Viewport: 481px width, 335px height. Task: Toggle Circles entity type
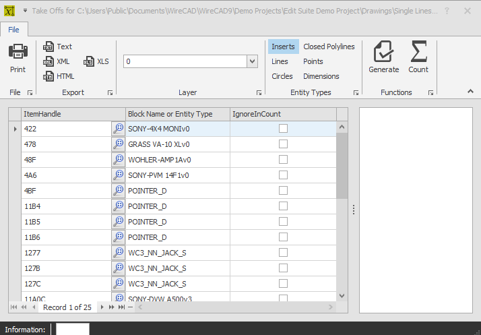282,76
